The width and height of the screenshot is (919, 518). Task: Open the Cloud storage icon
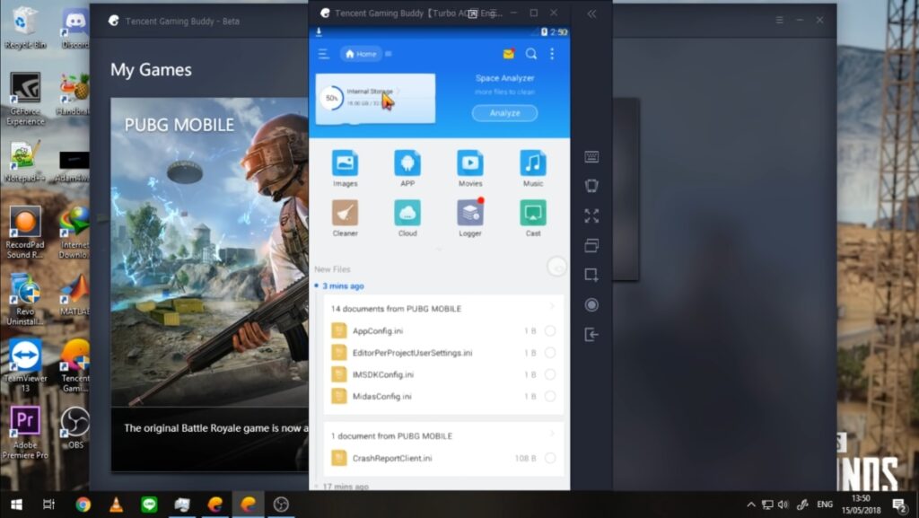407,214
